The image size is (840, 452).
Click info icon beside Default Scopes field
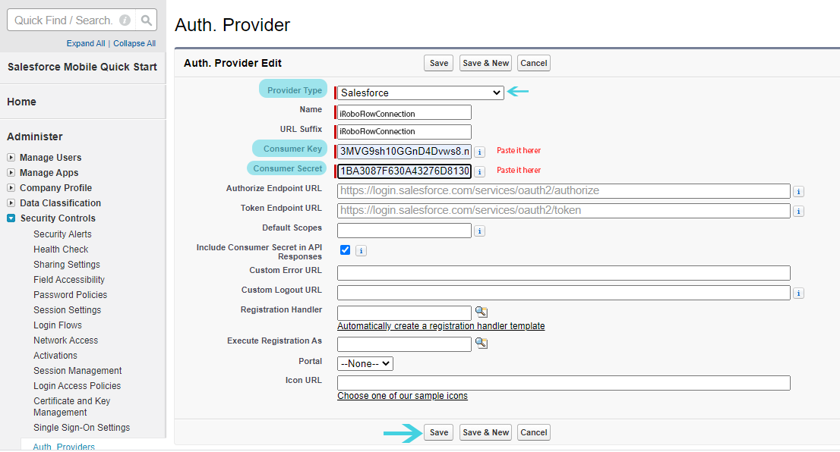480,231
